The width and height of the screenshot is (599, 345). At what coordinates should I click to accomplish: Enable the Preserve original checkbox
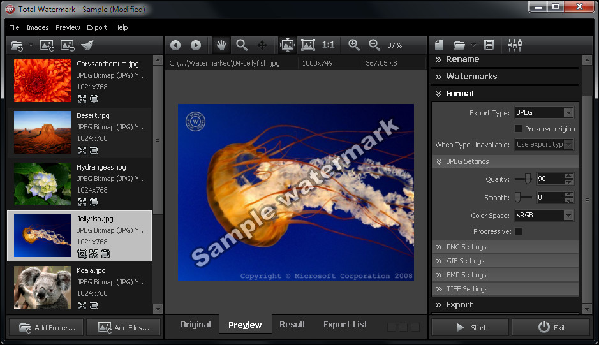519,128
